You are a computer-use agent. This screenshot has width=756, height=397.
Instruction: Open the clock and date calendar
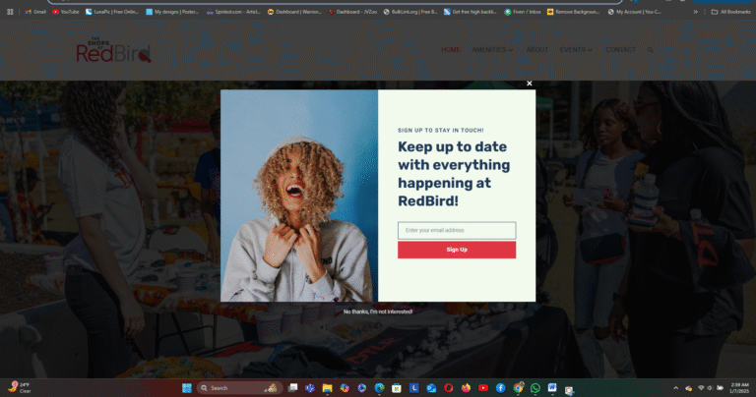[739, 388]
